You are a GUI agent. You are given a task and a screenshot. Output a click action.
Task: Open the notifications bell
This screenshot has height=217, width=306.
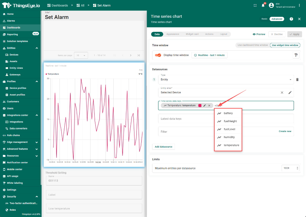pyautogui.click(x=263, y=5)
